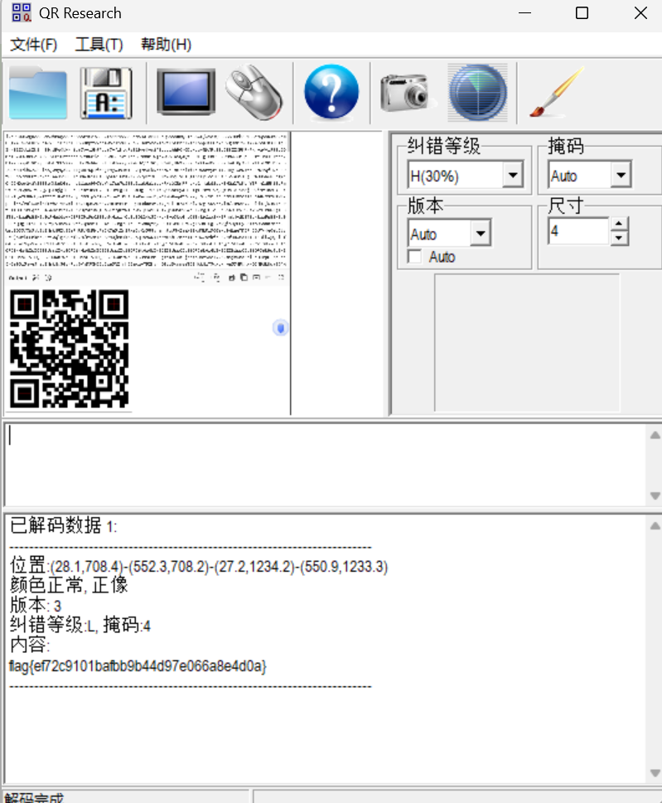Click the 尺寸 value field showing 4
The height and width of the screenshot is (803, 662).
tap(578, 231)
